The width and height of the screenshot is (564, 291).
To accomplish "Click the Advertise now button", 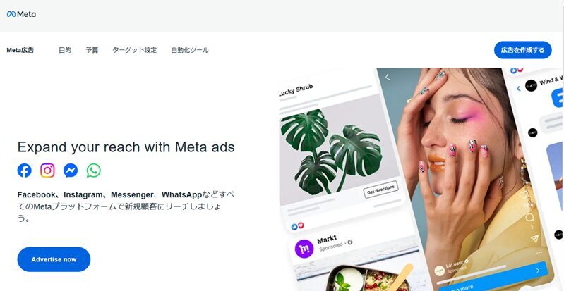I will pyautogui.click(x=54, y=259).
